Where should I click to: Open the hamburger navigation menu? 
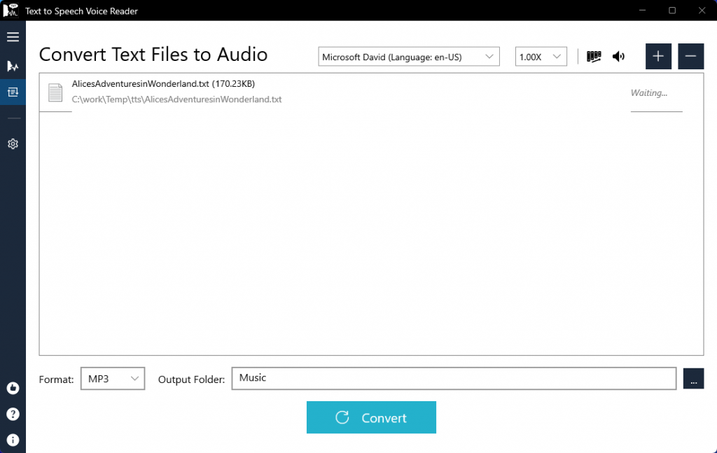(13, 37)
